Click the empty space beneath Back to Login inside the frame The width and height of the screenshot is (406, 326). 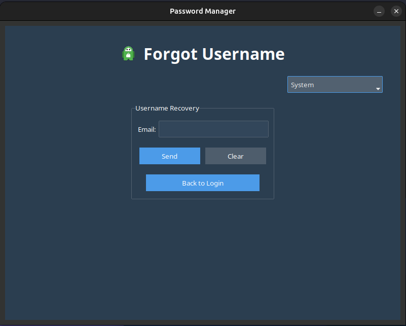[203, 195]
